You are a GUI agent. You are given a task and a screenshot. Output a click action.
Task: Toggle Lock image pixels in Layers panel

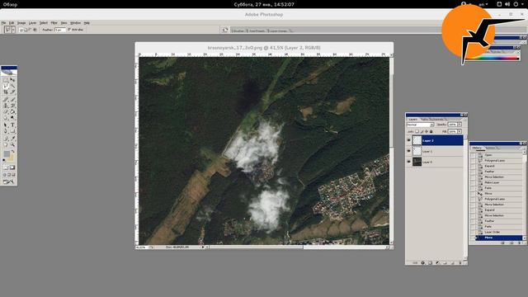(422, 132)
